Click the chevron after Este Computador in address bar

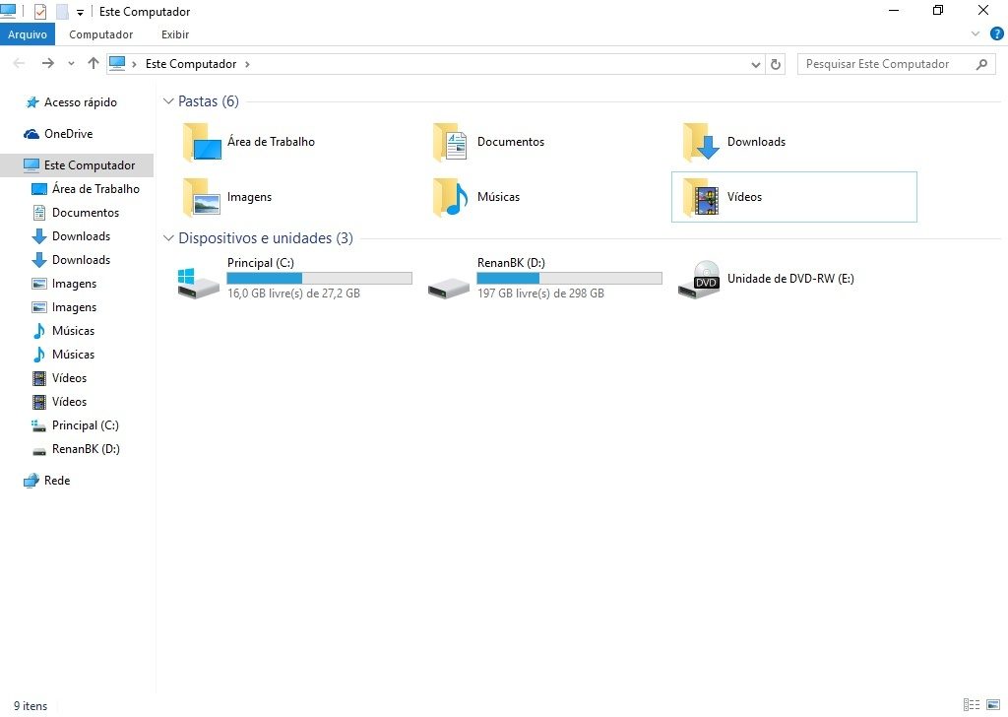pyautogui.click(x=247, y=64)
